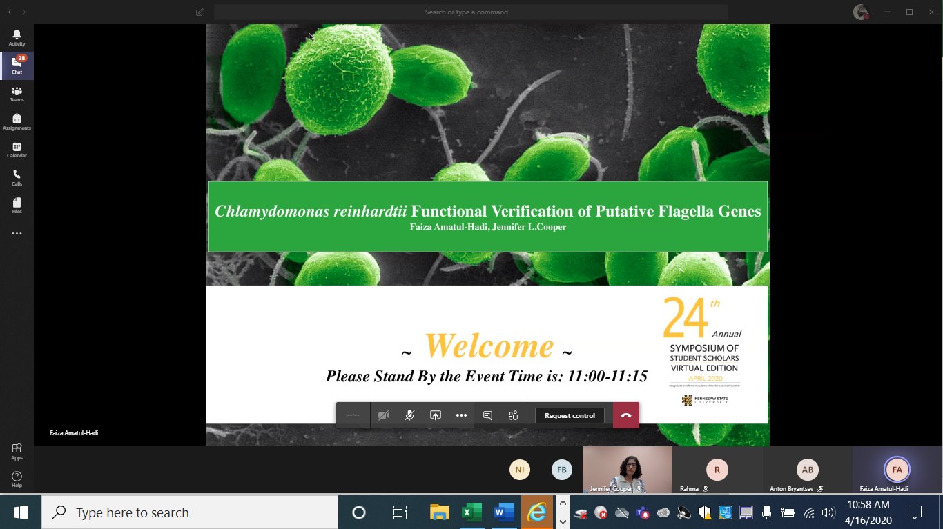Click the Request control button

pyautogui.click(x=570, y=416)
